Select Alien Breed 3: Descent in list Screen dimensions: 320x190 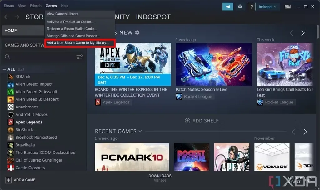pyautogui.click(x=37, y=99)
